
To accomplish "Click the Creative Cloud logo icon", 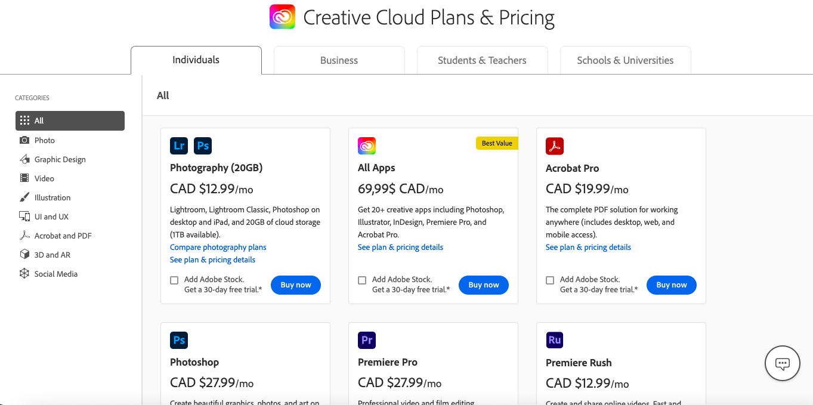I will [x=282, y=17].
